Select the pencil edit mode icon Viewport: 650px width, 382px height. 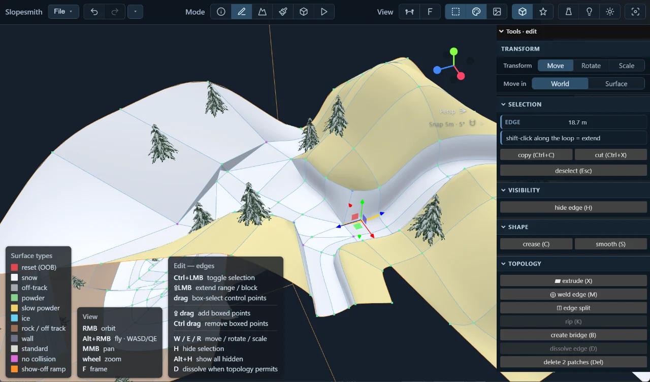242,12
